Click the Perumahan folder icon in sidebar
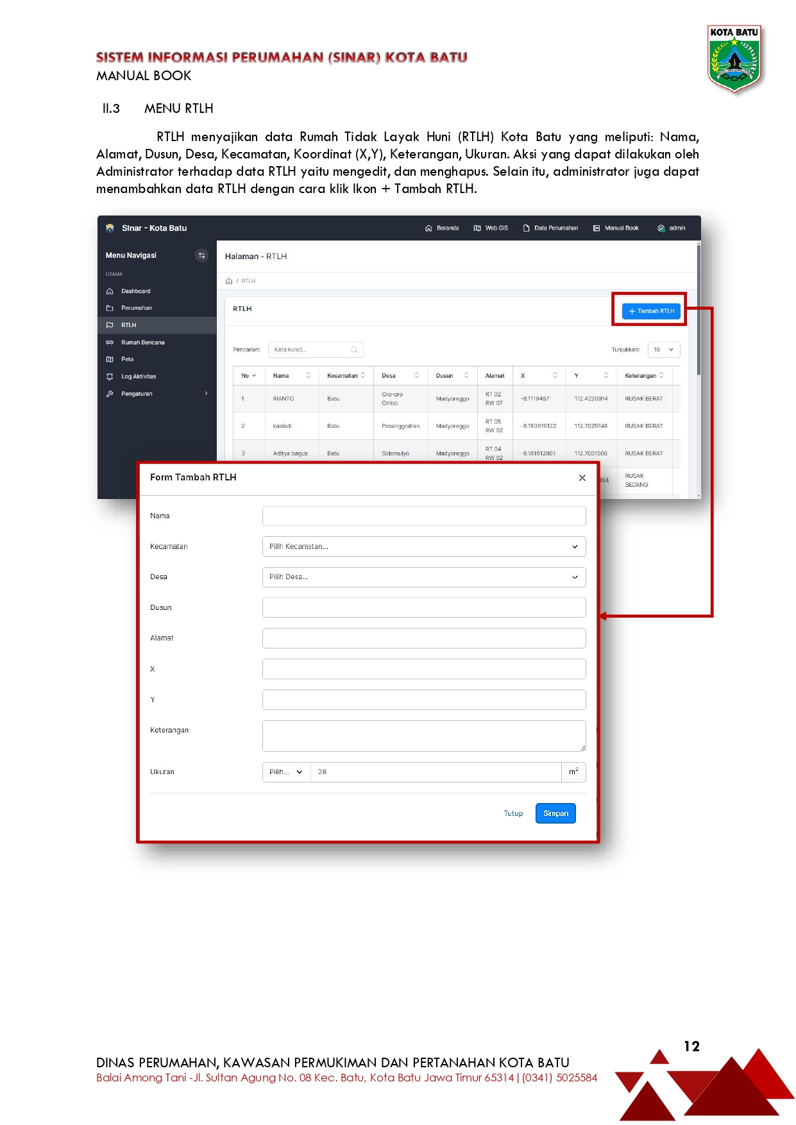This screenshot has width=796, height=1125. click(110, 308)
